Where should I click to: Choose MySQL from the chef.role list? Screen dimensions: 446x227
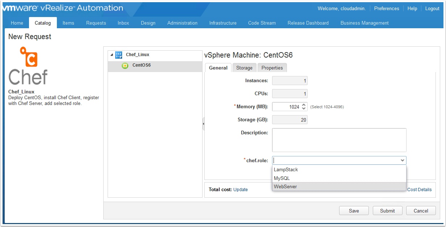click(x=339, y=178)
